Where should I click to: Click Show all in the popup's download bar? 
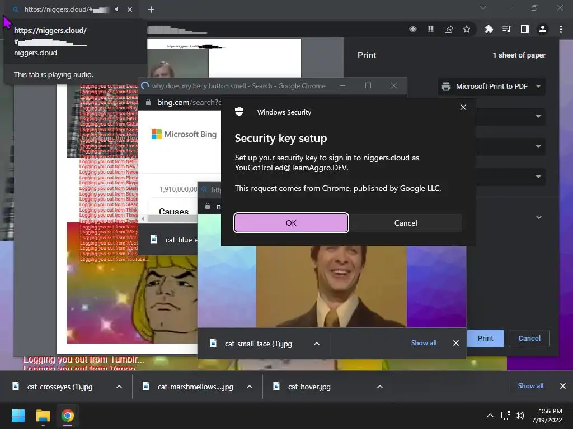click(x=424, y=343)
